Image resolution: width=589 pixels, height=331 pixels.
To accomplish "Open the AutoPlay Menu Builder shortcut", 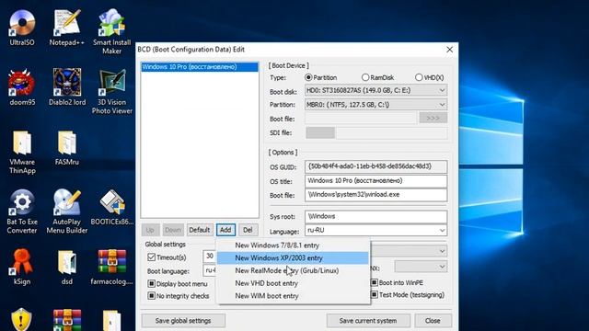I will (67, 211).
